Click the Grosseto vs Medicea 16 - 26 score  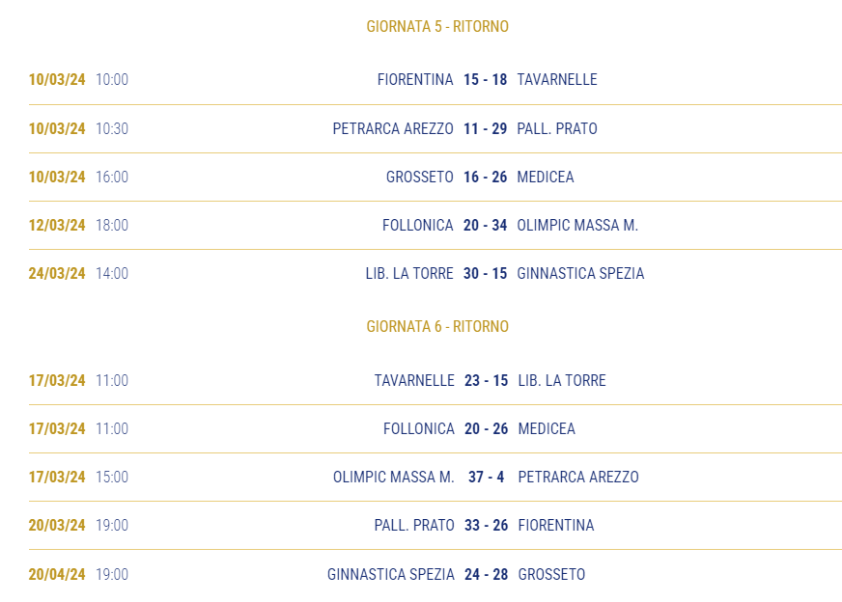pyautogui.click(x=485, y=178)
